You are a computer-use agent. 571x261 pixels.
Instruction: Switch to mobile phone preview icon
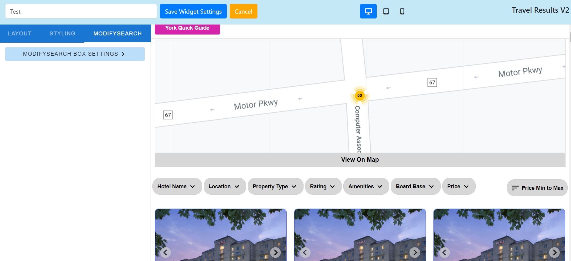pyautogui.click(x=402, y=11)
